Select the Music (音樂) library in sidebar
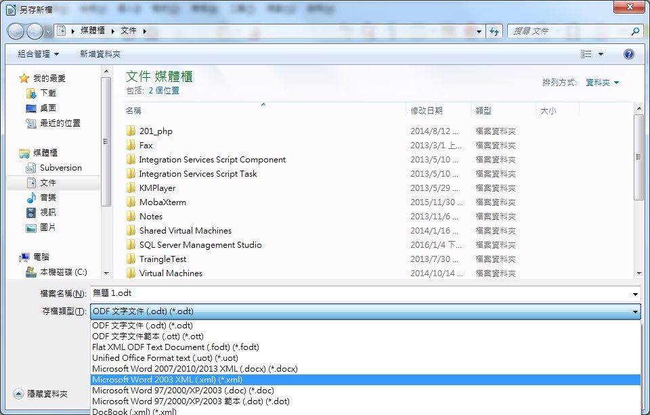This screenshot has width=650, height=415. tap(48, 198)
